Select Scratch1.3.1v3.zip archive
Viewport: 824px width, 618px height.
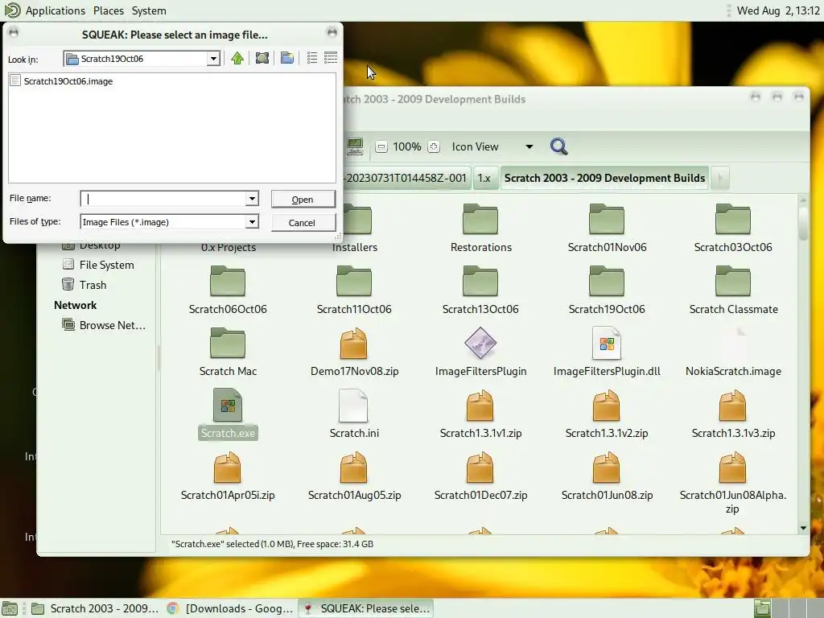(733, 414)
